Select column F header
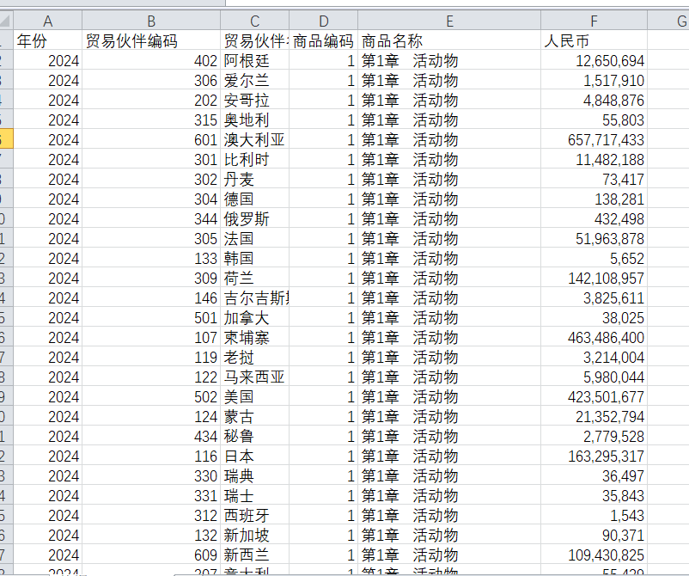The height and width of the screenshot is (576, 689). [x=594, y=21]
